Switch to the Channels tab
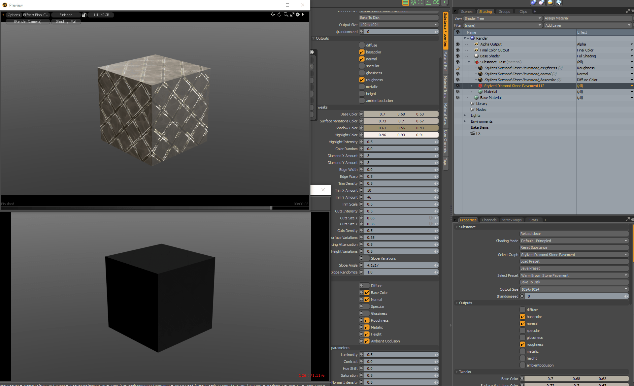Viewport: 634px width, 386px height. [x=489, y=220]
